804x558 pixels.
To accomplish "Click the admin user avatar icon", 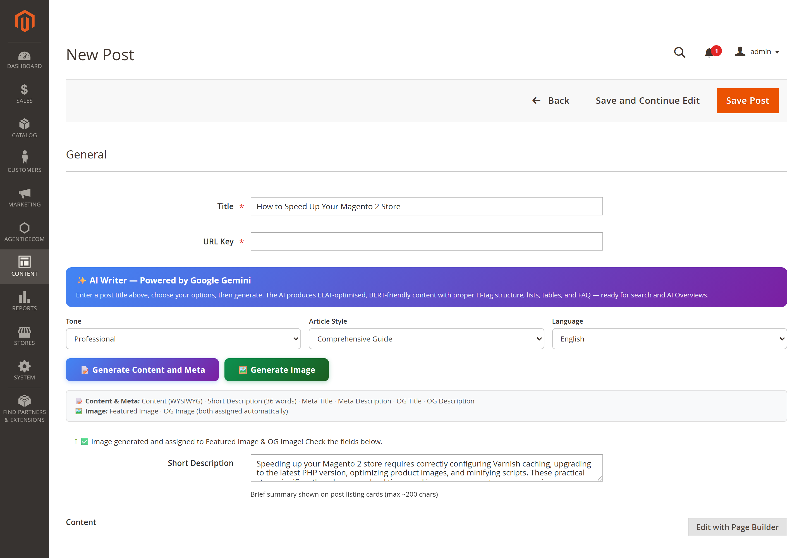I will pos(740,52).
